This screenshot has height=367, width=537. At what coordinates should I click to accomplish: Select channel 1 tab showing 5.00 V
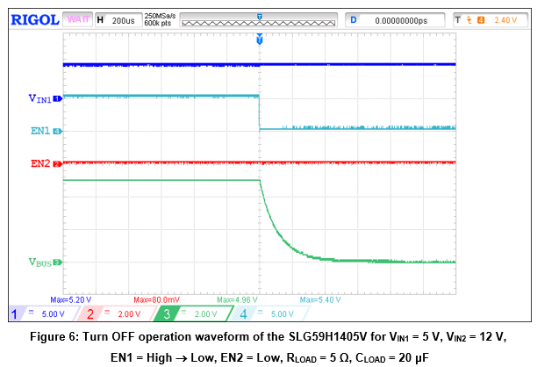click(39, 313)
